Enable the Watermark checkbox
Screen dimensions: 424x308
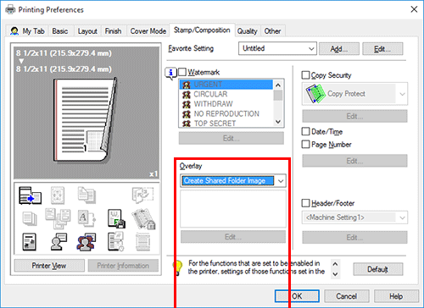[182, 72]
